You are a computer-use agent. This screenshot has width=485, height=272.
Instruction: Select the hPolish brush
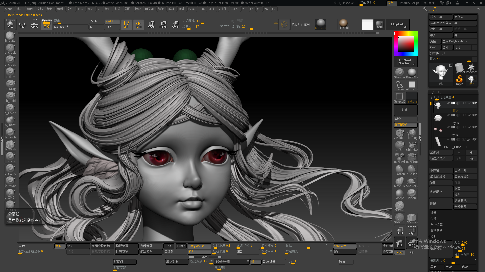412,170
